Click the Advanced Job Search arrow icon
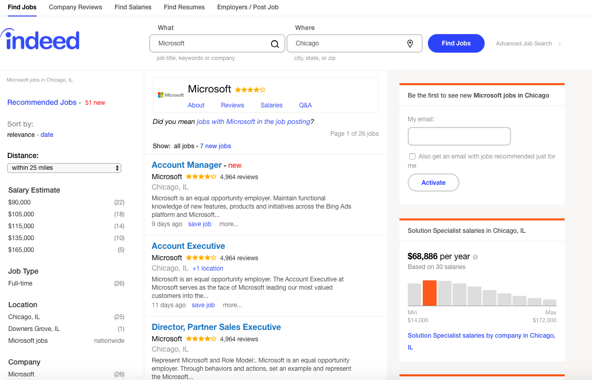Viewport: 592px width, 380px height. pos(559,44)
